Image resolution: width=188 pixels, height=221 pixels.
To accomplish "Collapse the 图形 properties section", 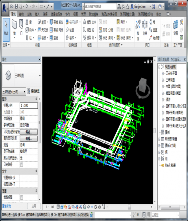I will tap(36, 99).
